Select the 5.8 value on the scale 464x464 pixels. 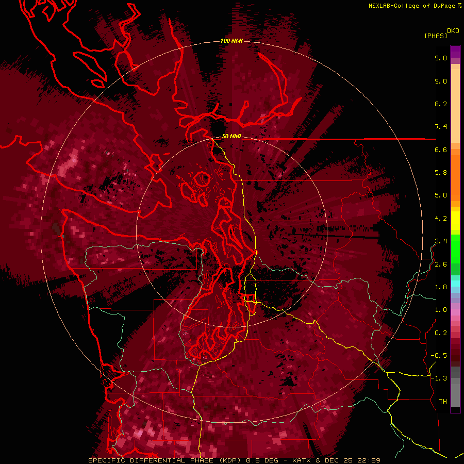pyautogui.click(x=441, y=173)
